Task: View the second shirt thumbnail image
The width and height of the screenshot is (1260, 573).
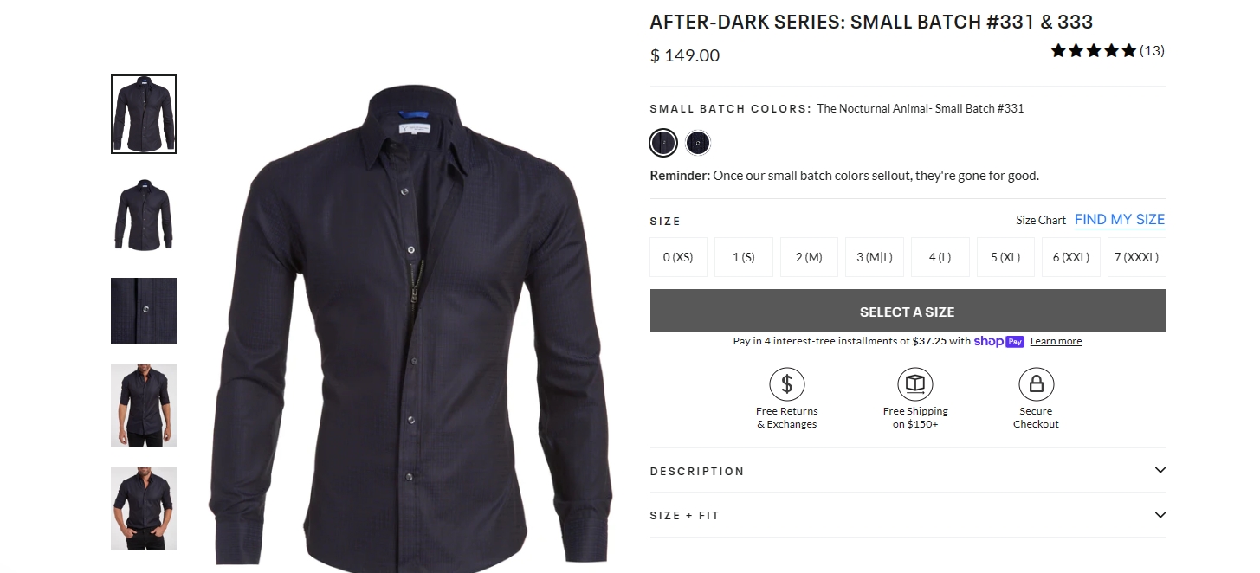Action: 144,214
